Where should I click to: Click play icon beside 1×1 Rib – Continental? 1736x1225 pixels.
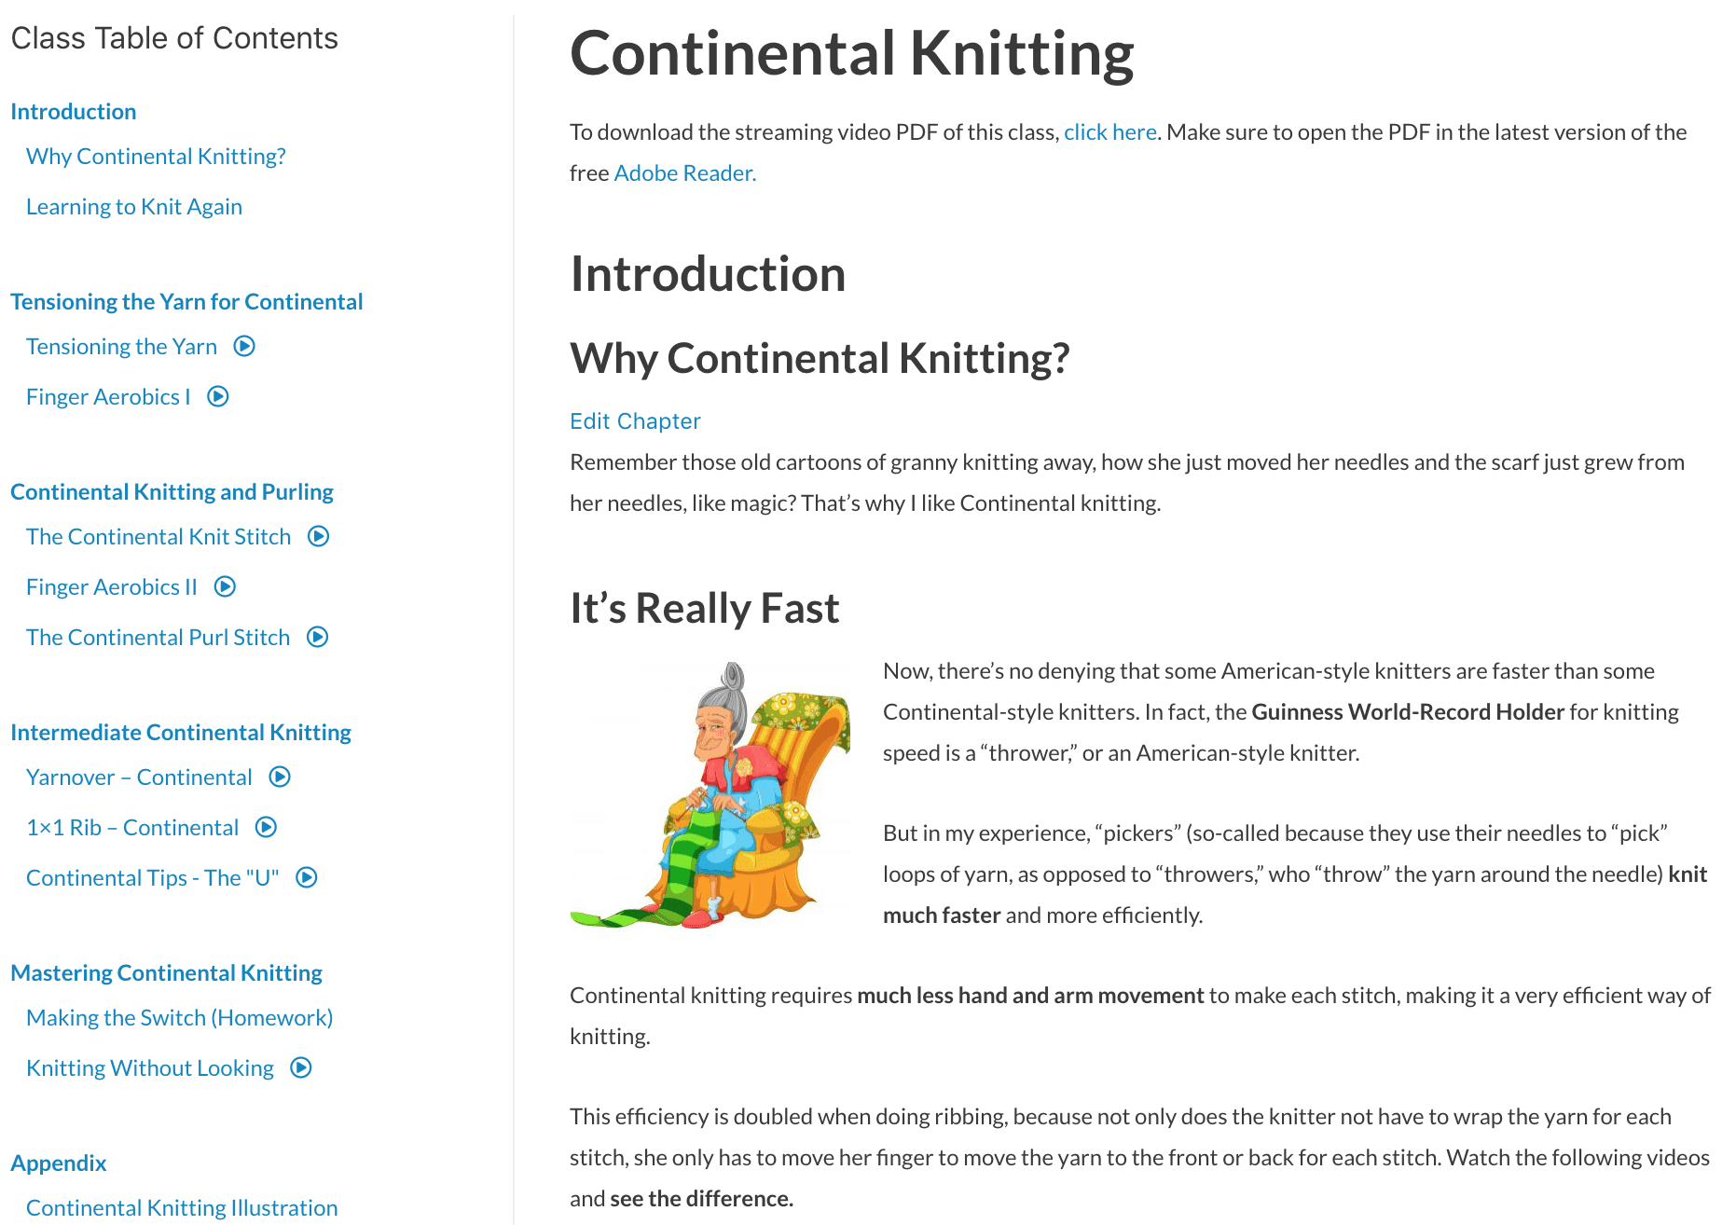pos(267,828)
